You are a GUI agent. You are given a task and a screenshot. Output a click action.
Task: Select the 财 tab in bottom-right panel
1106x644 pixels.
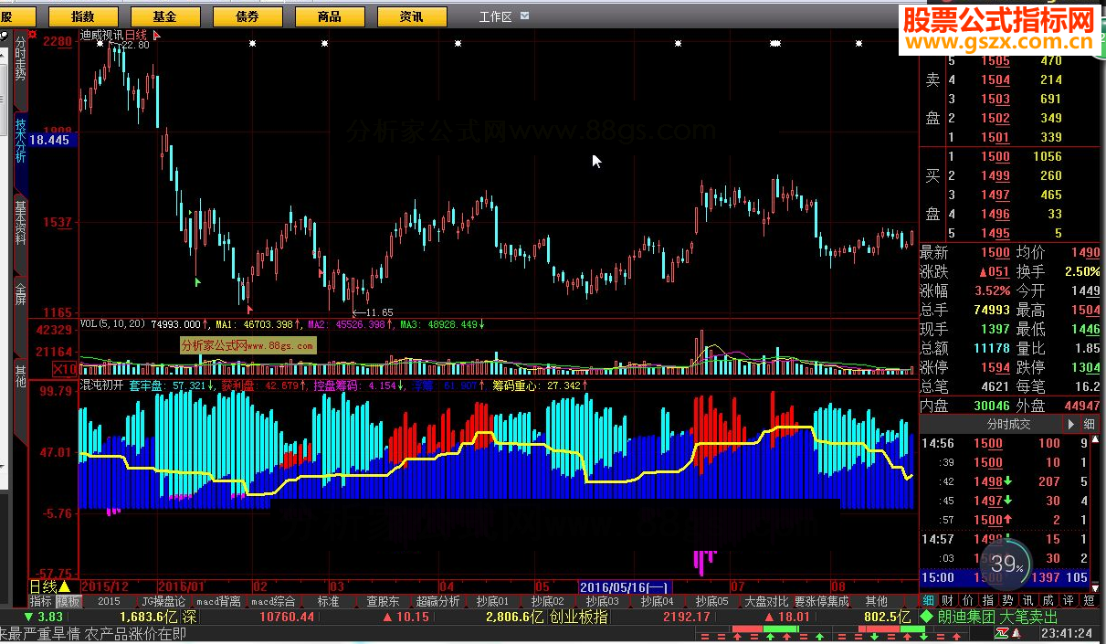click(948, 600)
